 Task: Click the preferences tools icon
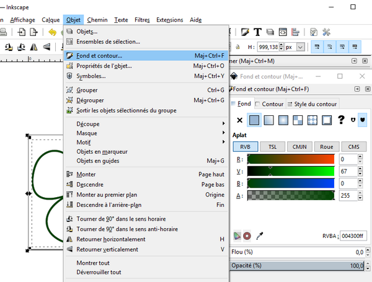pyautogui.click(x=327, y=32)
